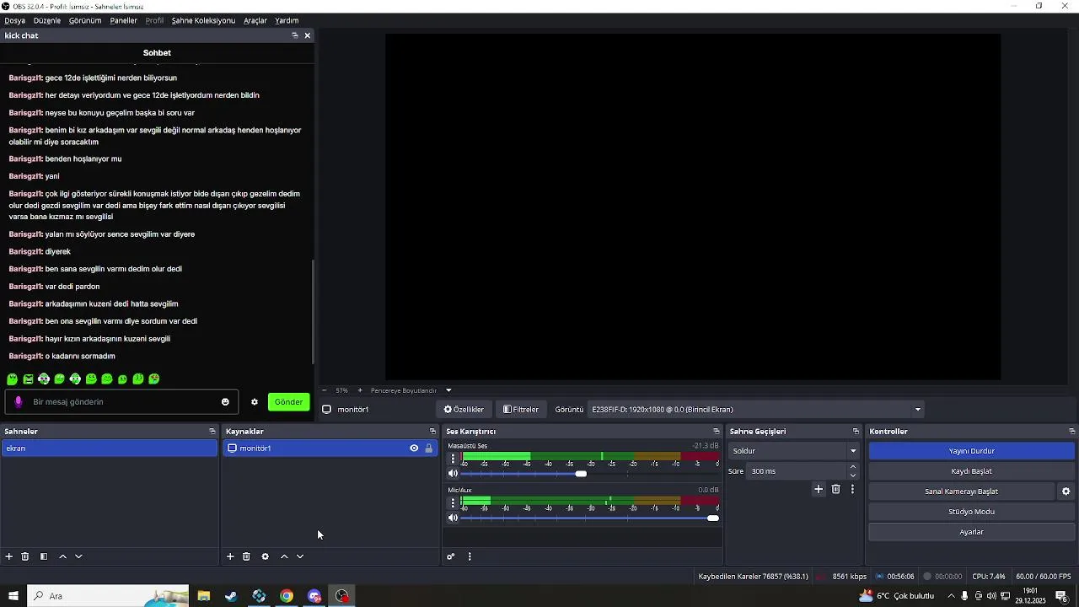Enable Stüdyo Modu
Image resolution: width=1079 pixels, height=607 pixels.
(972, 512)
